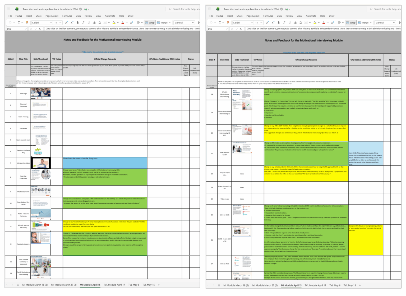Toggle Wrap text in the left window
406x296 pixels.
[x=150, y=23]
